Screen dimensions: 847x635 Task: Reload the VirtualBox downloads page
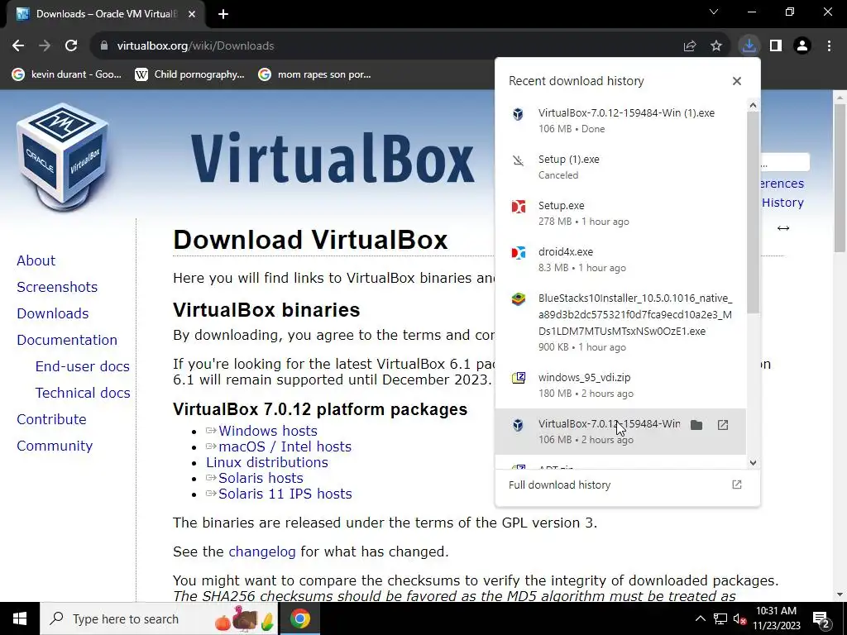(x=71, y=46)
